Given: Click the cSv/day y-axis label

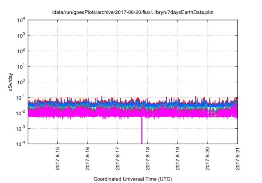Looking at the screenshot, I should click(11, 82).
